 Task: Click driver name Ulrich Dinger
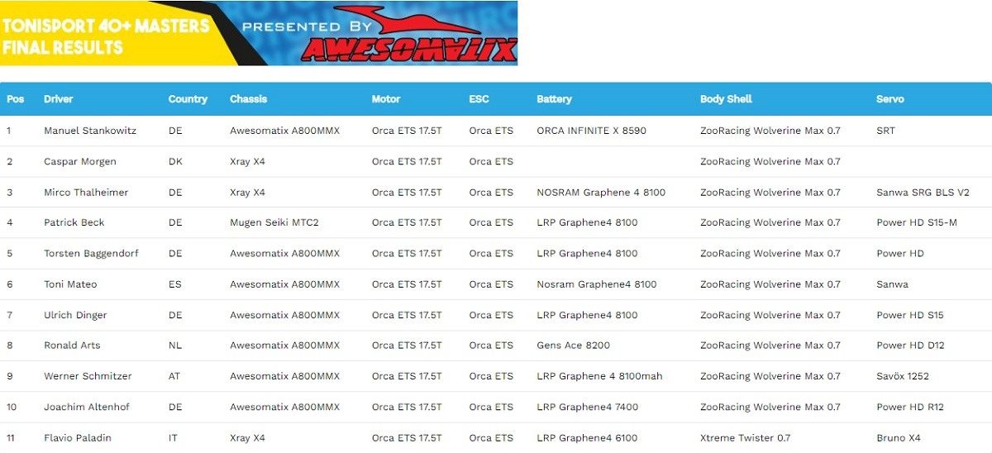(75, 315)
